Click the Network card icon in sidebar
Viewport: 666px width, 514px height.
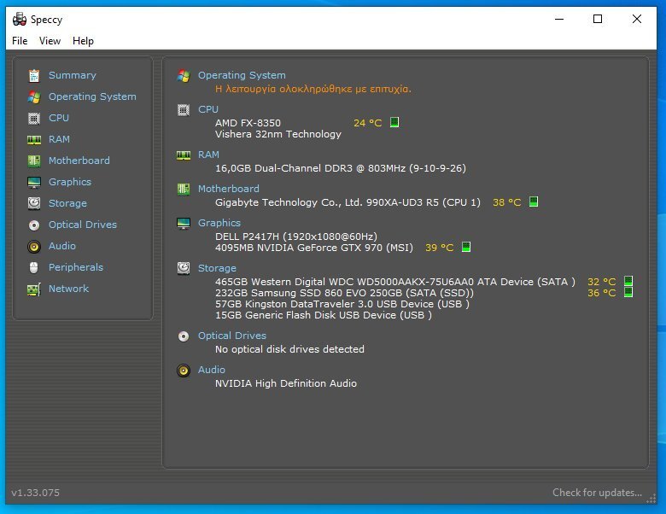34,289
